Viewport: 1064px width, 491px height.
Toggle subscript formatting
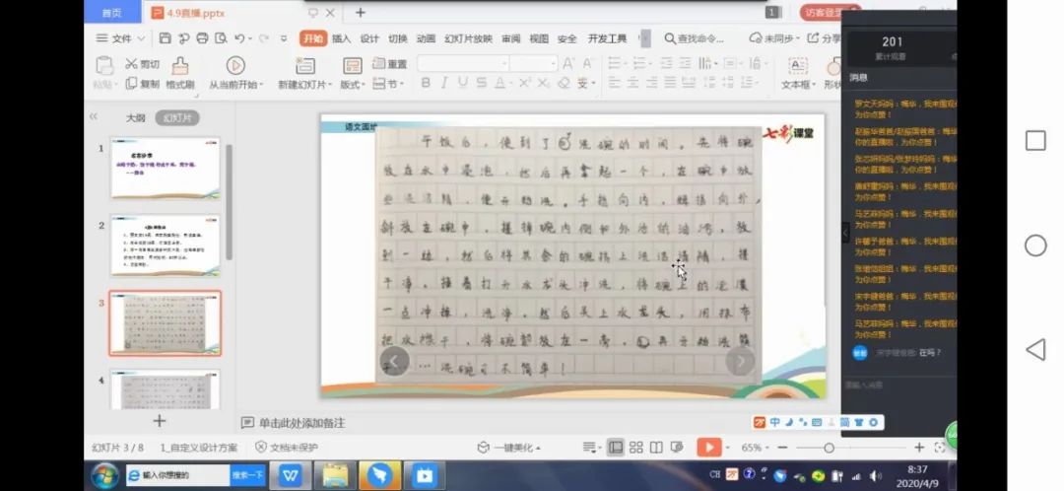coord(544,83)
